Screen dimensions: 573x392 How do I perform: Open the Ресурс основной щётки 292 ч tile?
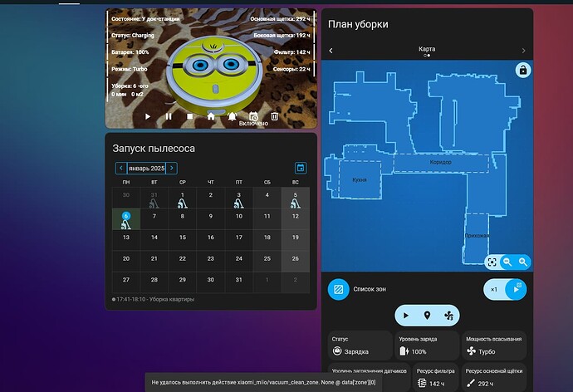click(494, 377)
